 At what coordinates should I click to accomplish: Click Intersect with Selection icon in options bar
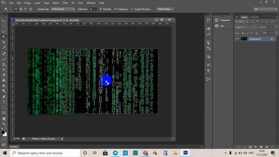pos(31,9)
